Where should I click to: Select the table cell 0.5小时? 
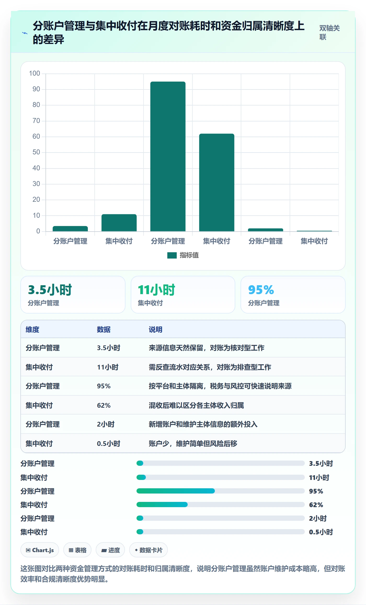(x=108, y=444)
